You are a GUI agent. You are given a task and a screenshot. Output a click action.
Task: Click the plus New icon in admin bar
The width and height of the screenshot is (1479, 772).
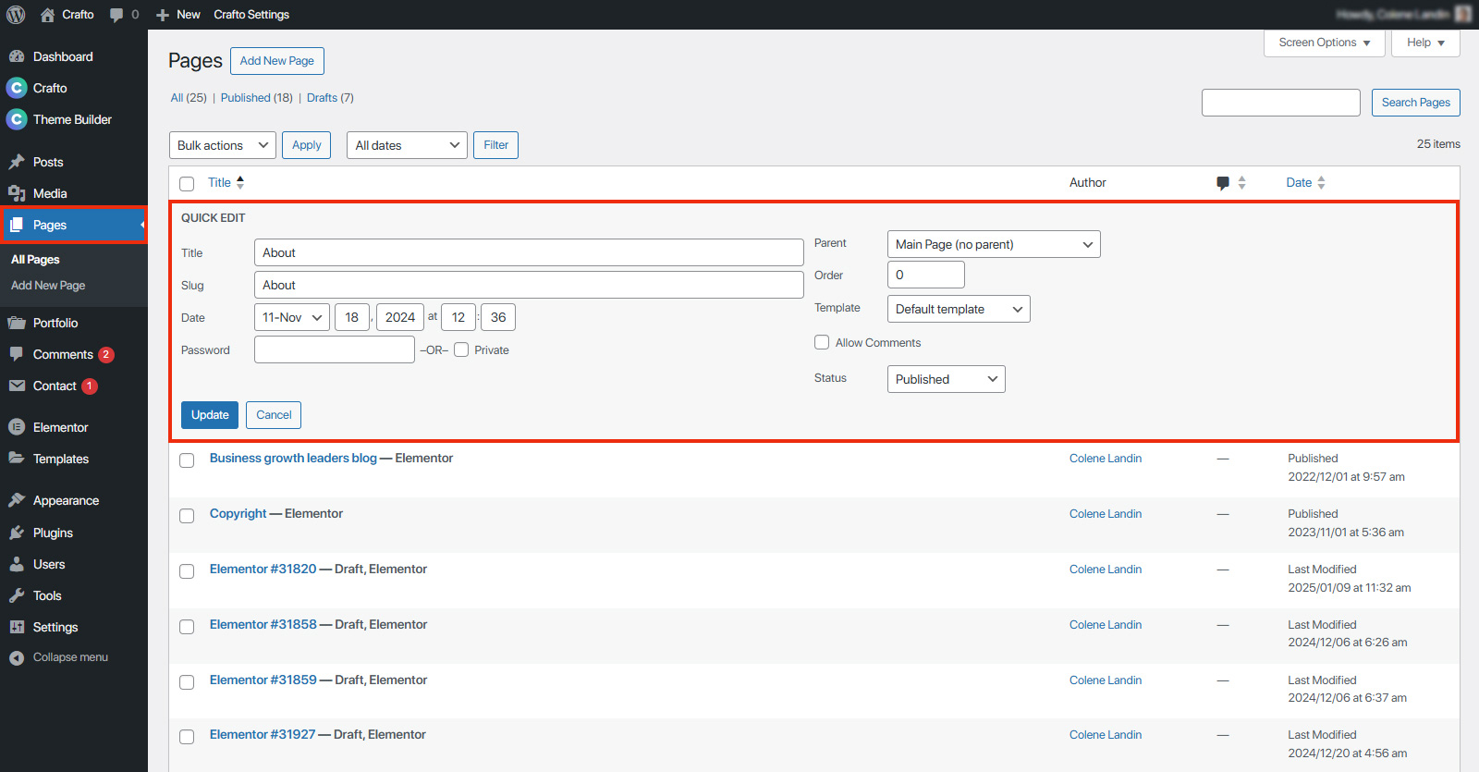pos(163,15)
